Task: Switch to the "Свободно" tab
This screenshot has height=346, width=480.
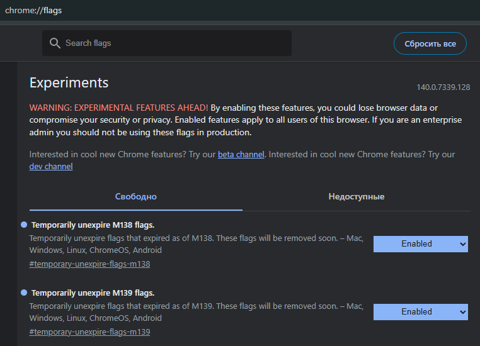Action: [135, 196]
